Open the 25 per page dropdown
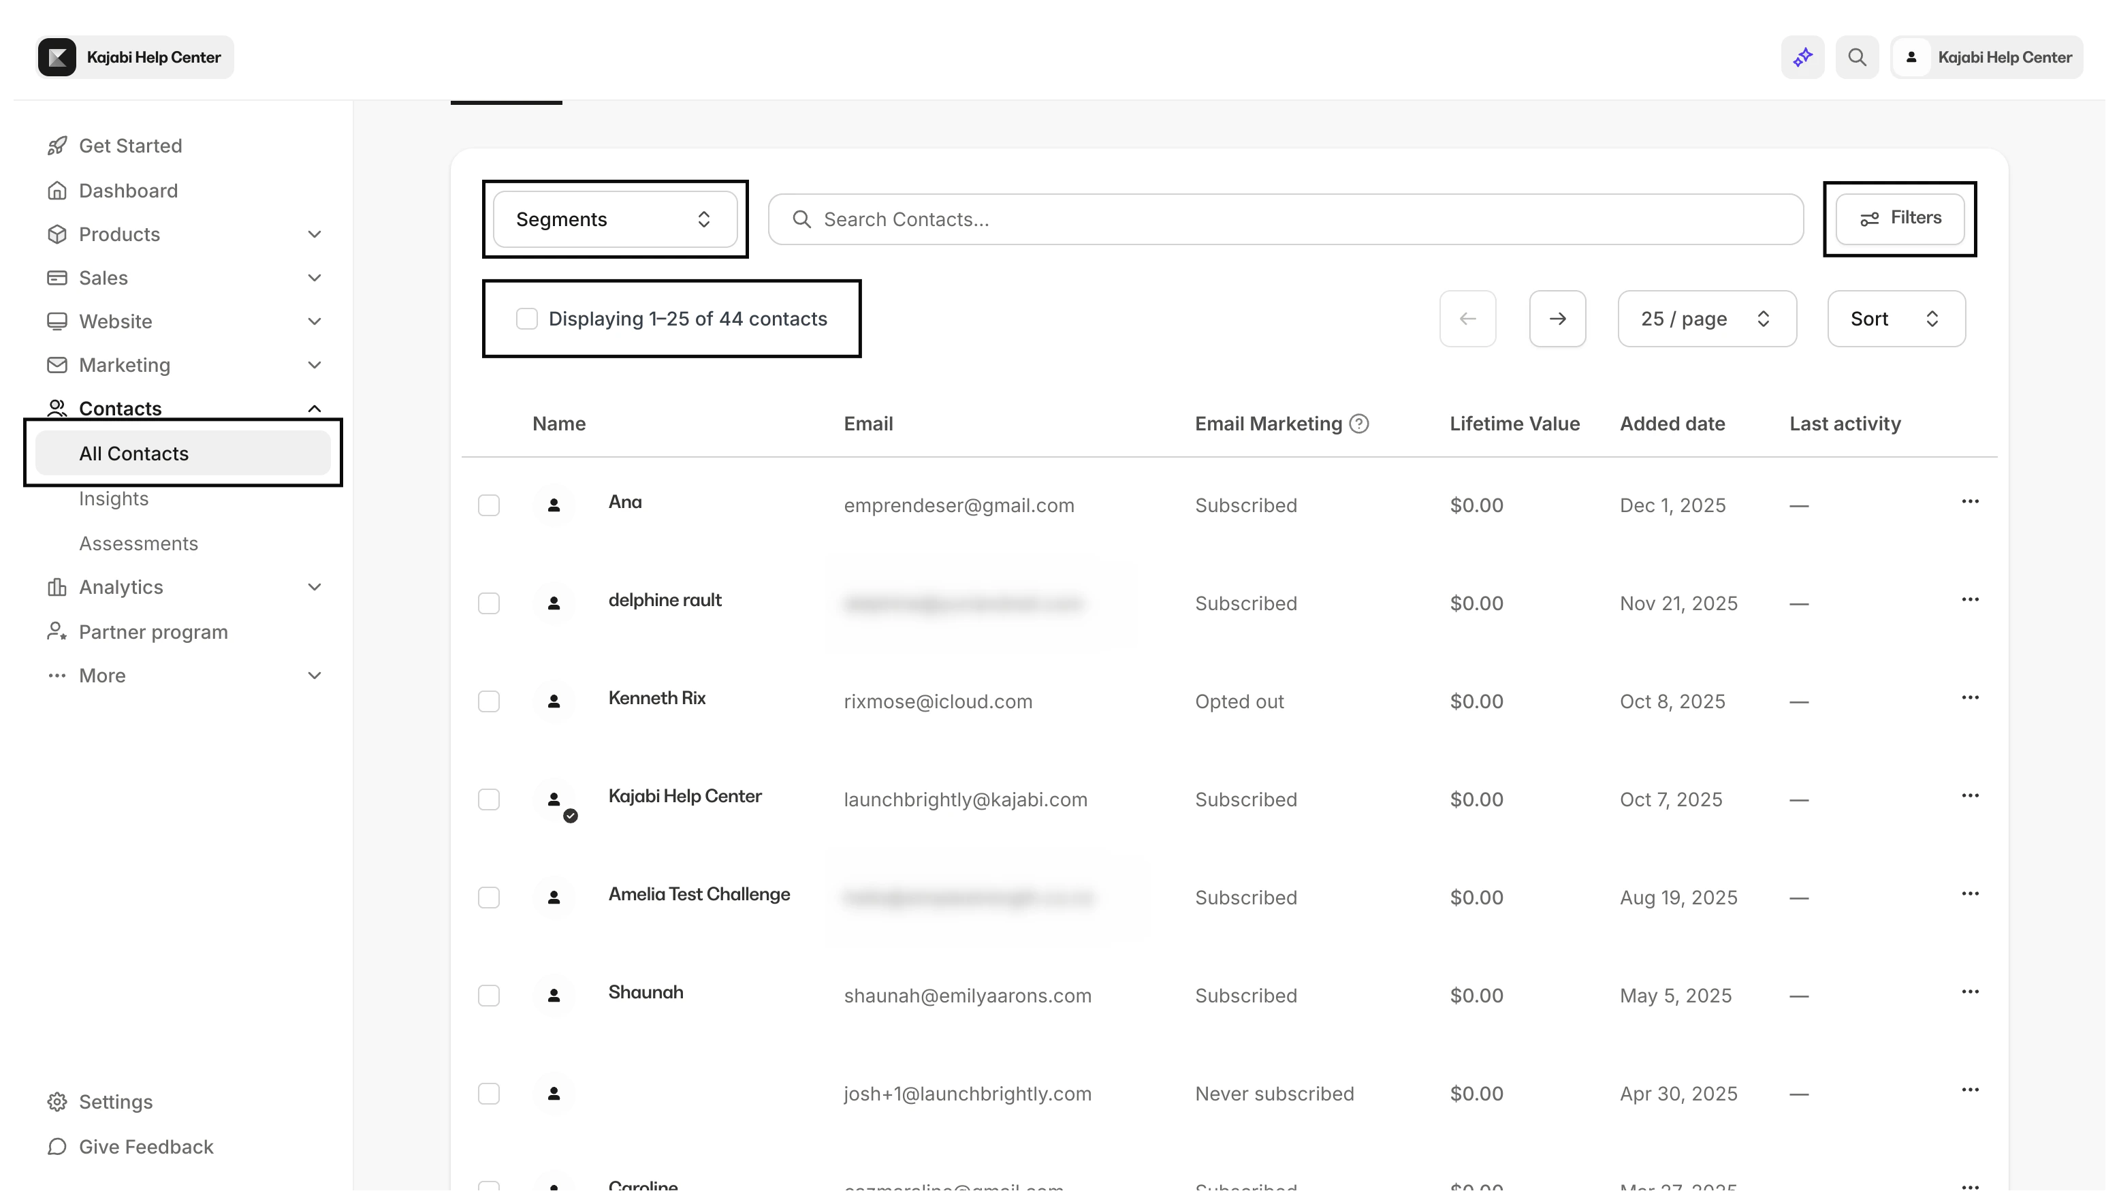This screenshot has width=2119, height=1204. click(1706, 319)
